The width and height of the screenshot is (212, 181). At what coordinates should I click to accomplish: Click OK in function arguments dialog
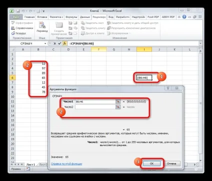151,164
